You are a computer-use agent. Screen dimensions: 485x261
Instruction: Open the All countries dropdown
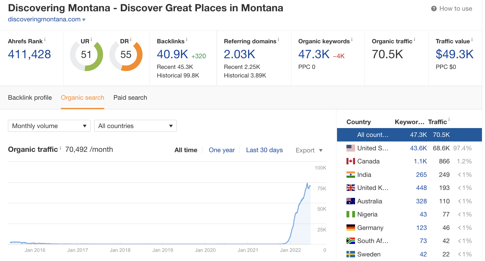135,126
